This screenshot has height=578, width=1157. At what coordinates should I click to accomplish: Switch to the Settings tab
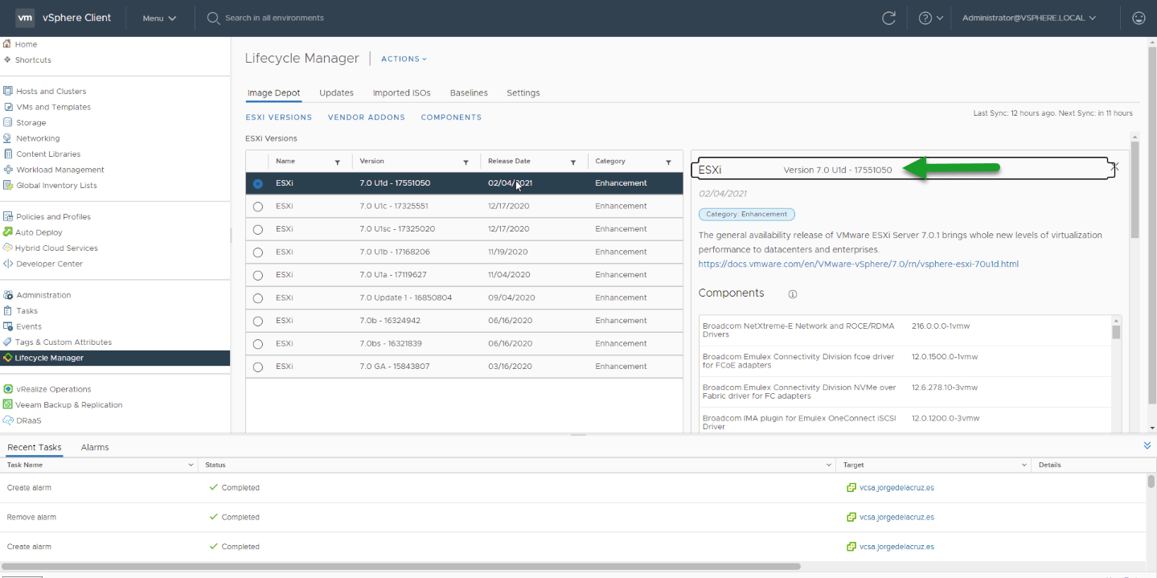point(523,92)
